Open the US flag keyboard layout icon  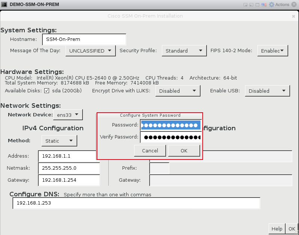264,5
